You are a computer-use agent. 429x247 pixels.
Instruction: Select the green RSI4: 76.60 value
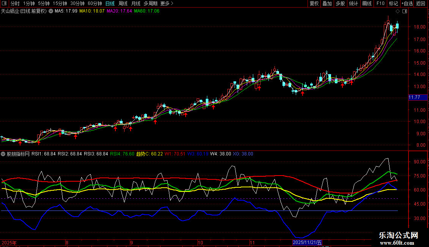point(122,154)
